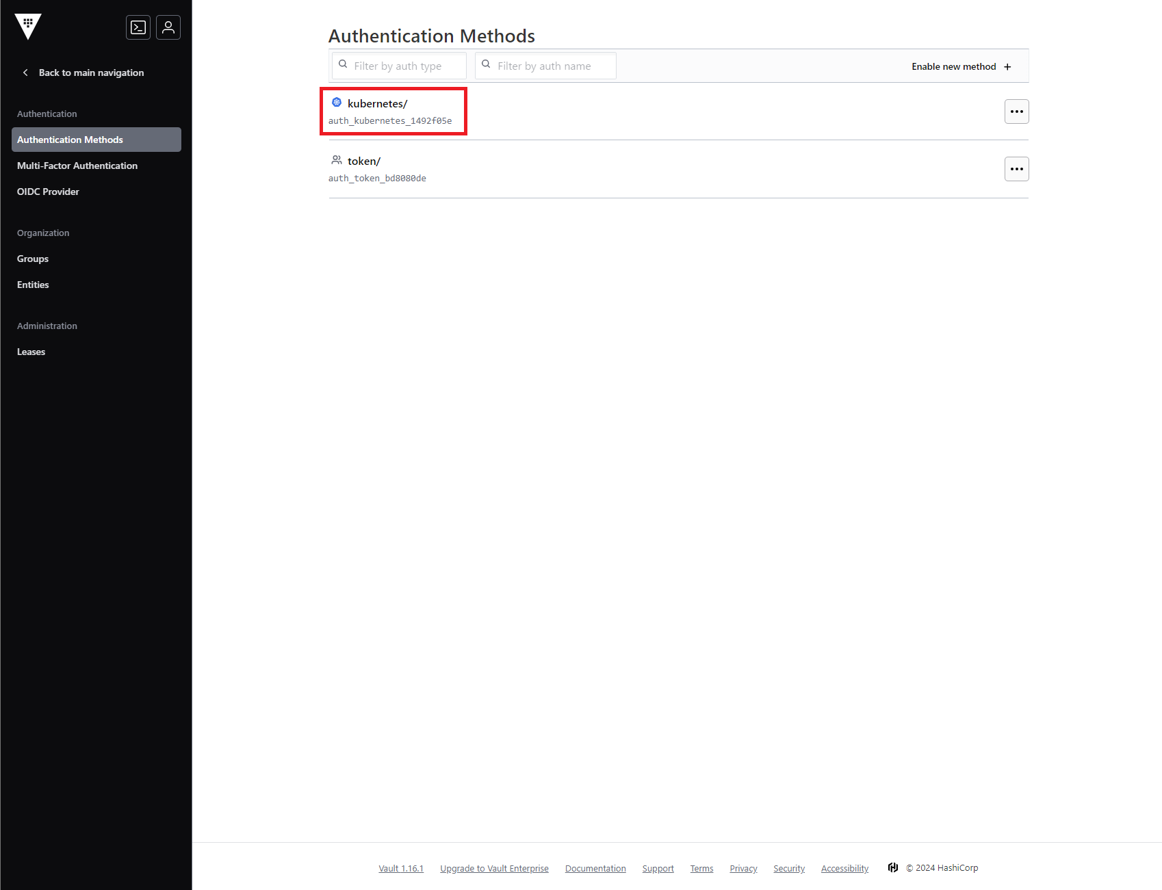Click accessor text auth_kubernetes_1492f05e

point(390,120)
